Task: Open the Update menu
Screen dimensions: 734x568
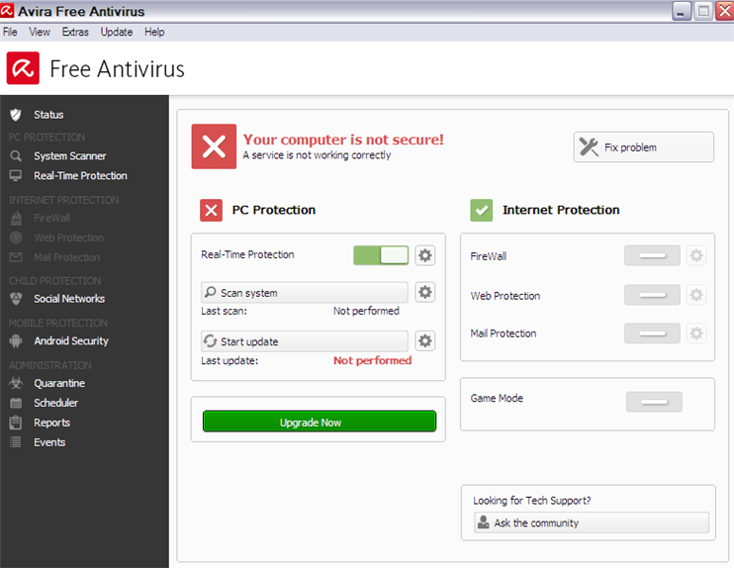Action: [116, 32]
